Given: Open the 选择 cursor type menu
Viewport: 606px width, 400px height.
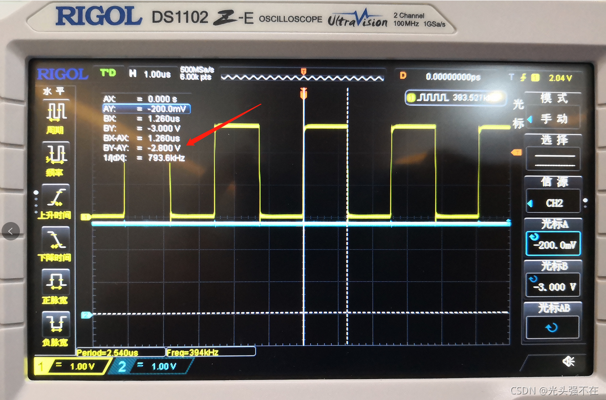Looking at the screenshot, I should pyautogui.click(x=553, y=159).
